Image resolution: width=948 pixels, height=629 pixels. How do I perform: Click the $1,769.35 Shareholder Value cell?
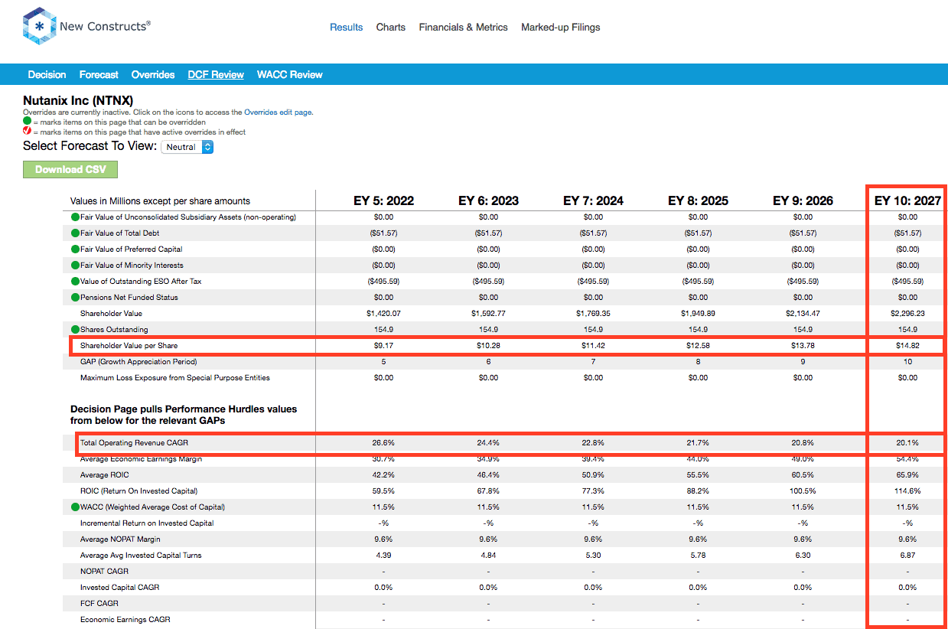point(593,314)
